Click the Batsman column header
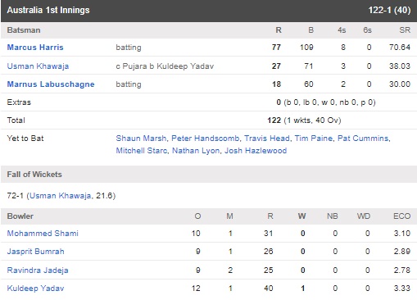This screenshot has width=417, height=300. coord(24,30)
